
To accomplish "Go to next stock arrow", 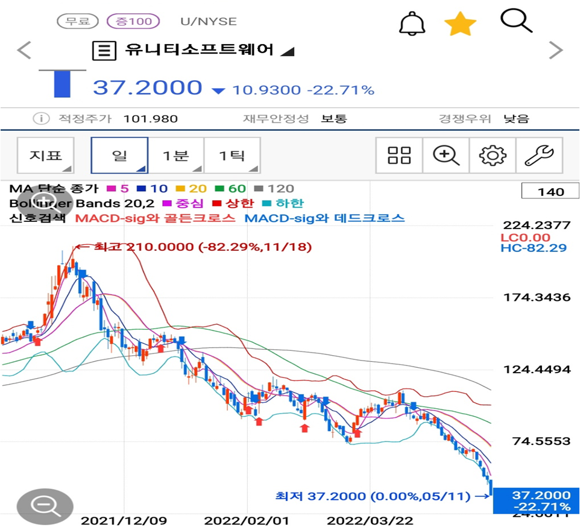I will coord(556,50).
